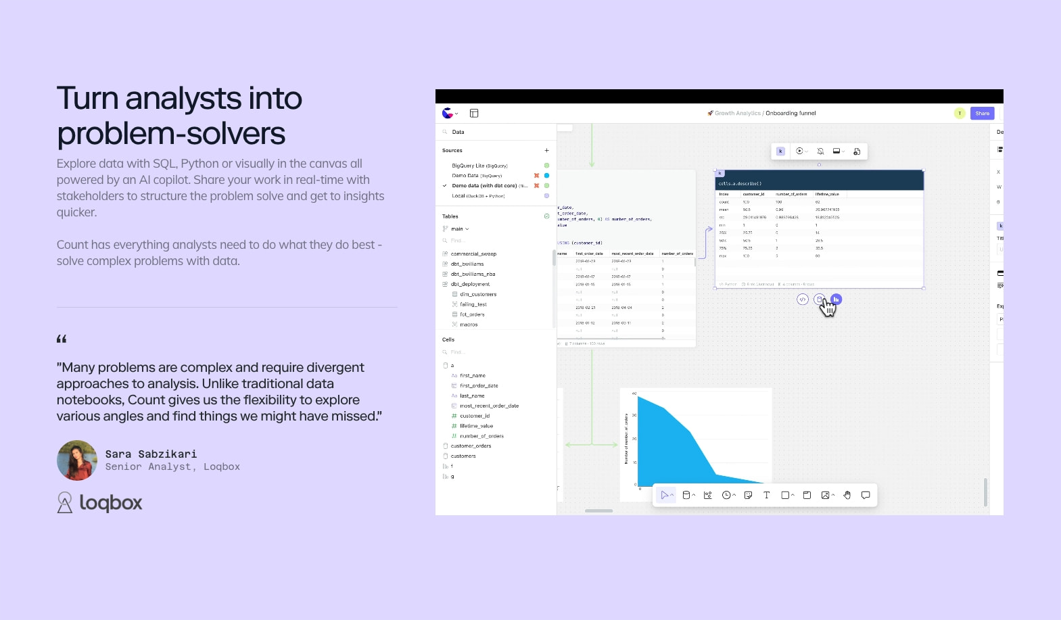This screenshot has height=620, width=1061.
Task: Click Onboarding funnel canvas title
Action: pos(791,114)
